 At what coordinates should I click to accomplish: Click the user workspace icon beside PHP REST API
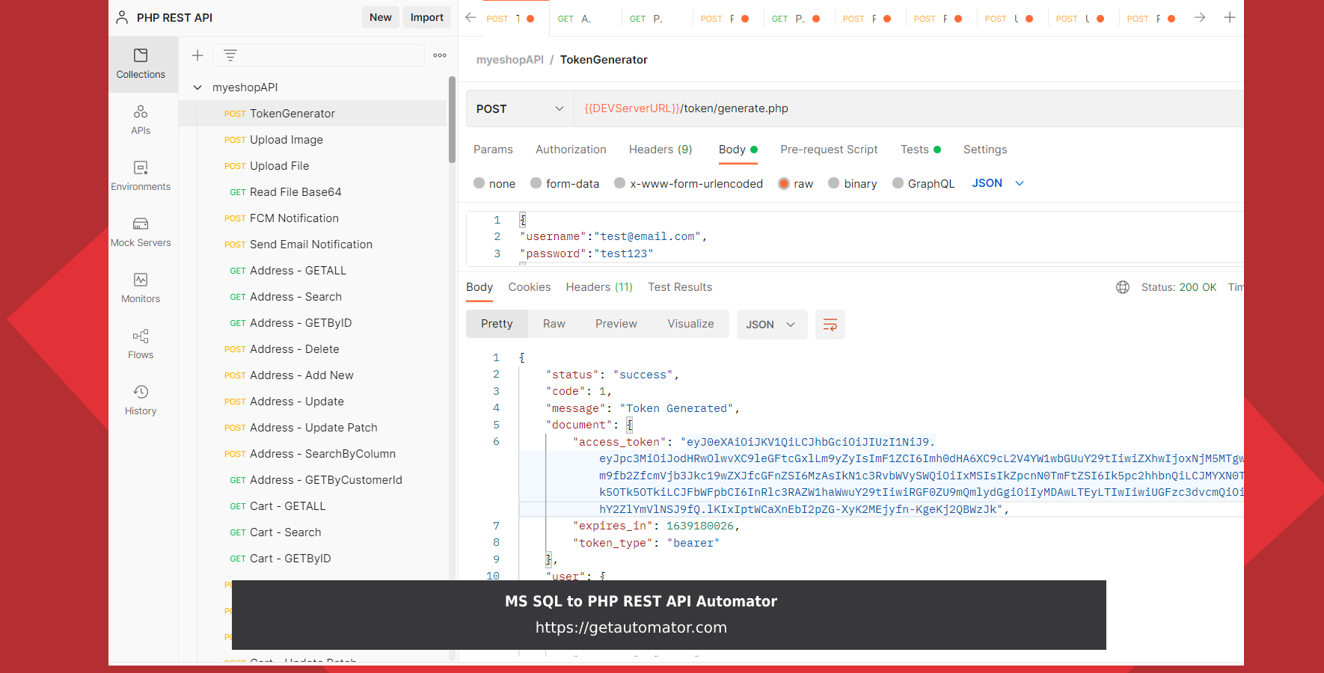[x=122, y=17]
